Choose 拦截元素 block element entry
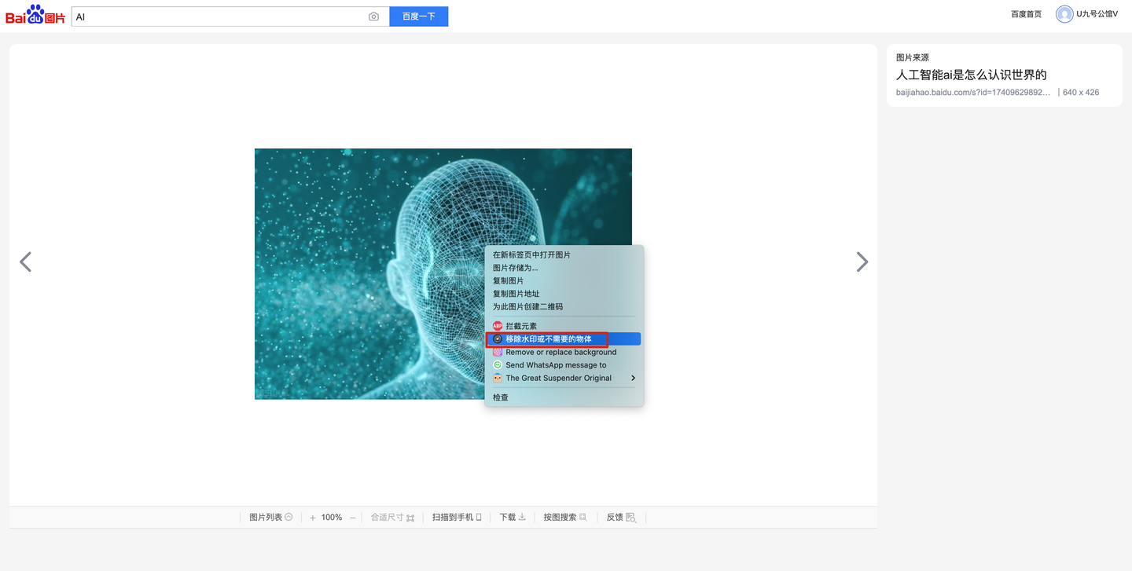The image size is (1132, 571). pos(563,326)
